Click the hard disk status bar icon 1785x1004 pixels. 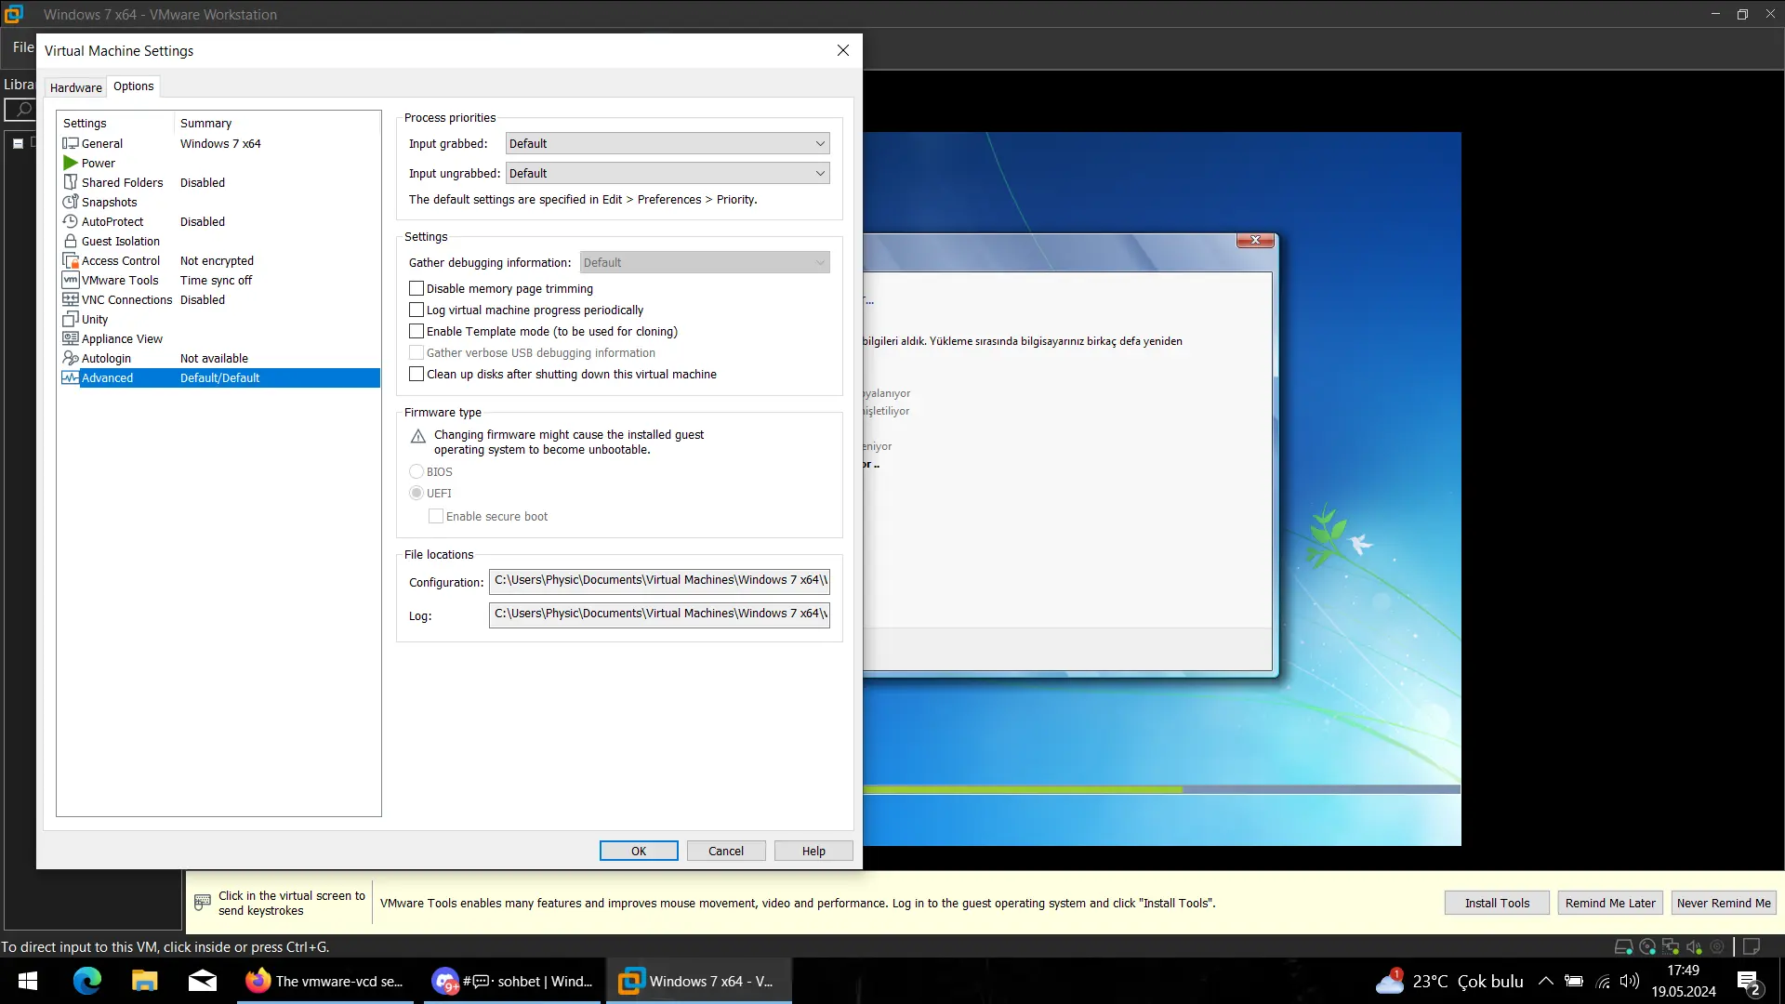pos(1623,946)
